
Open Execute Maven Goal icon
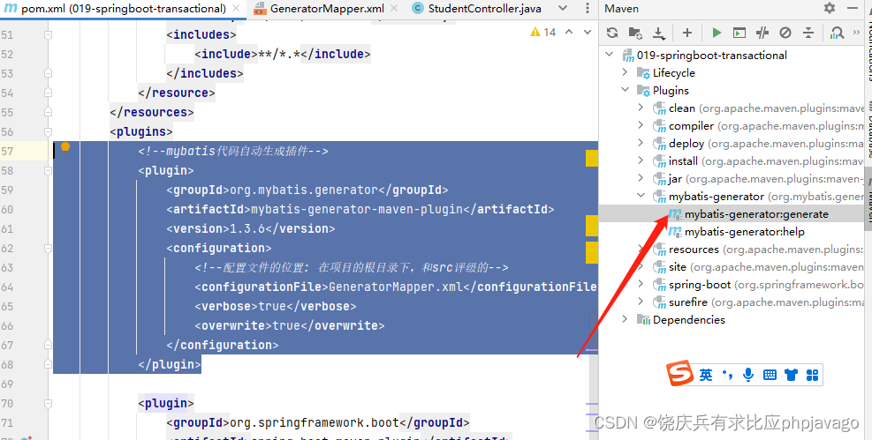tap(739, 33)
